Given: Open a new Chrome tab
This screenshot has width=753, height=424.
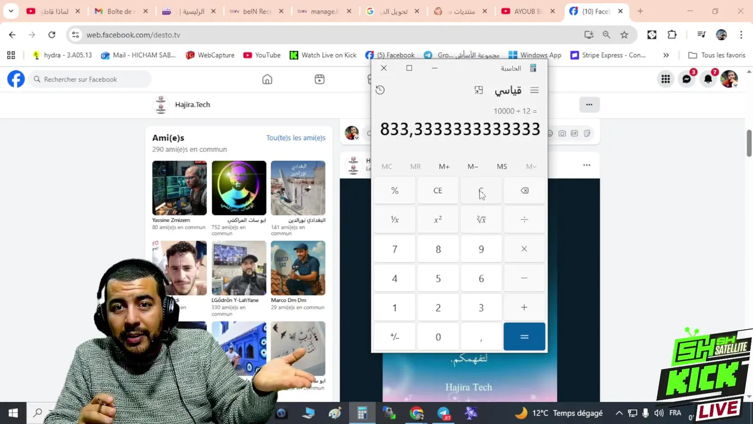Looking at the screenshot, I should coord(640,11).
